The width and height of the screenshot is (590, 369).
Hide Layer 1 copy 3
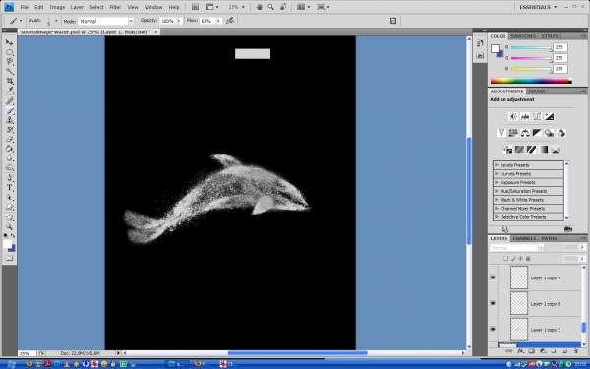pos(493,329)
